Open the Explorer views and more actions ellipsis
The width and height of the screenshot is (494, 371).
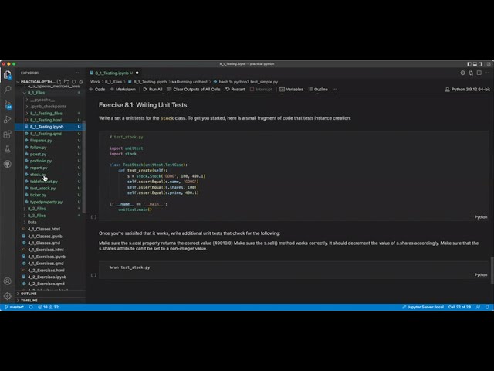coord(78,73)
